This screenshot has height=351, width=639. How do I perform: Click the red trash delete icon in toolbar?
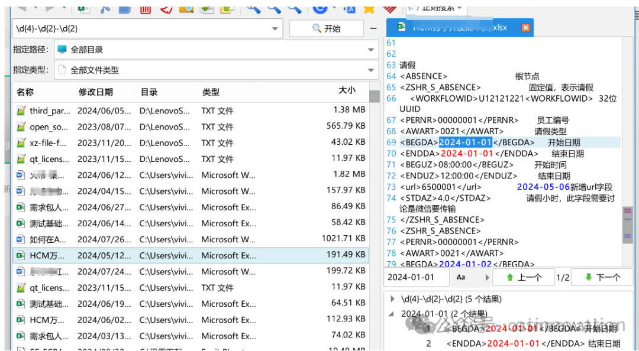pyautogui.click(x=146, y=8)
